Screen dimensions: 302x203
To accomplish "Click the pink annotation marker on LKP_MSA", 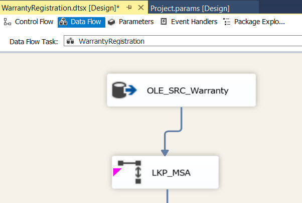I will tap(116, 172).
